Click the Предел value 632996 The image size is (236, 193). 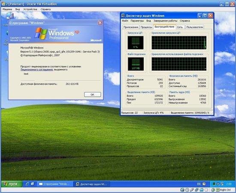coord(159,99)
